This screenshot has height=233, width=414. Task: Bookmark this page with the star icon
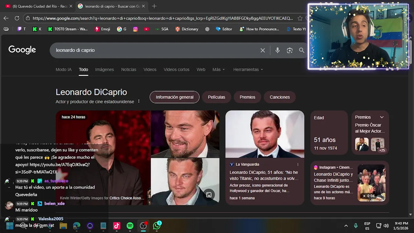click(300, 18)
